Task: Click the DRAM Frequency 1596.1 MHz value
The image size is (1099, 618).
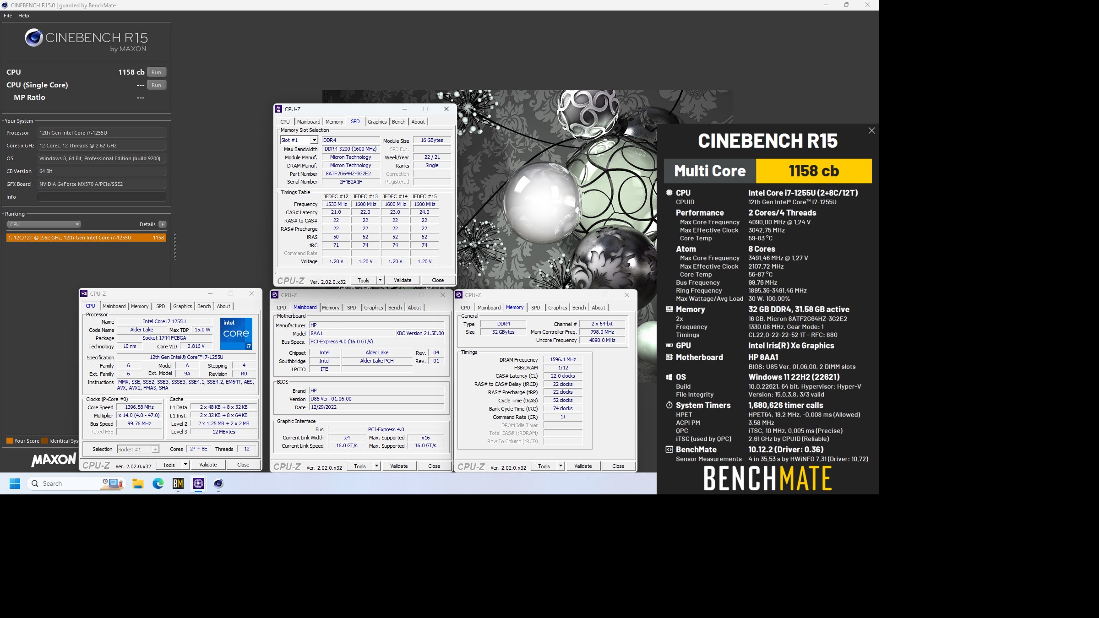Action: tap(563, 360)
